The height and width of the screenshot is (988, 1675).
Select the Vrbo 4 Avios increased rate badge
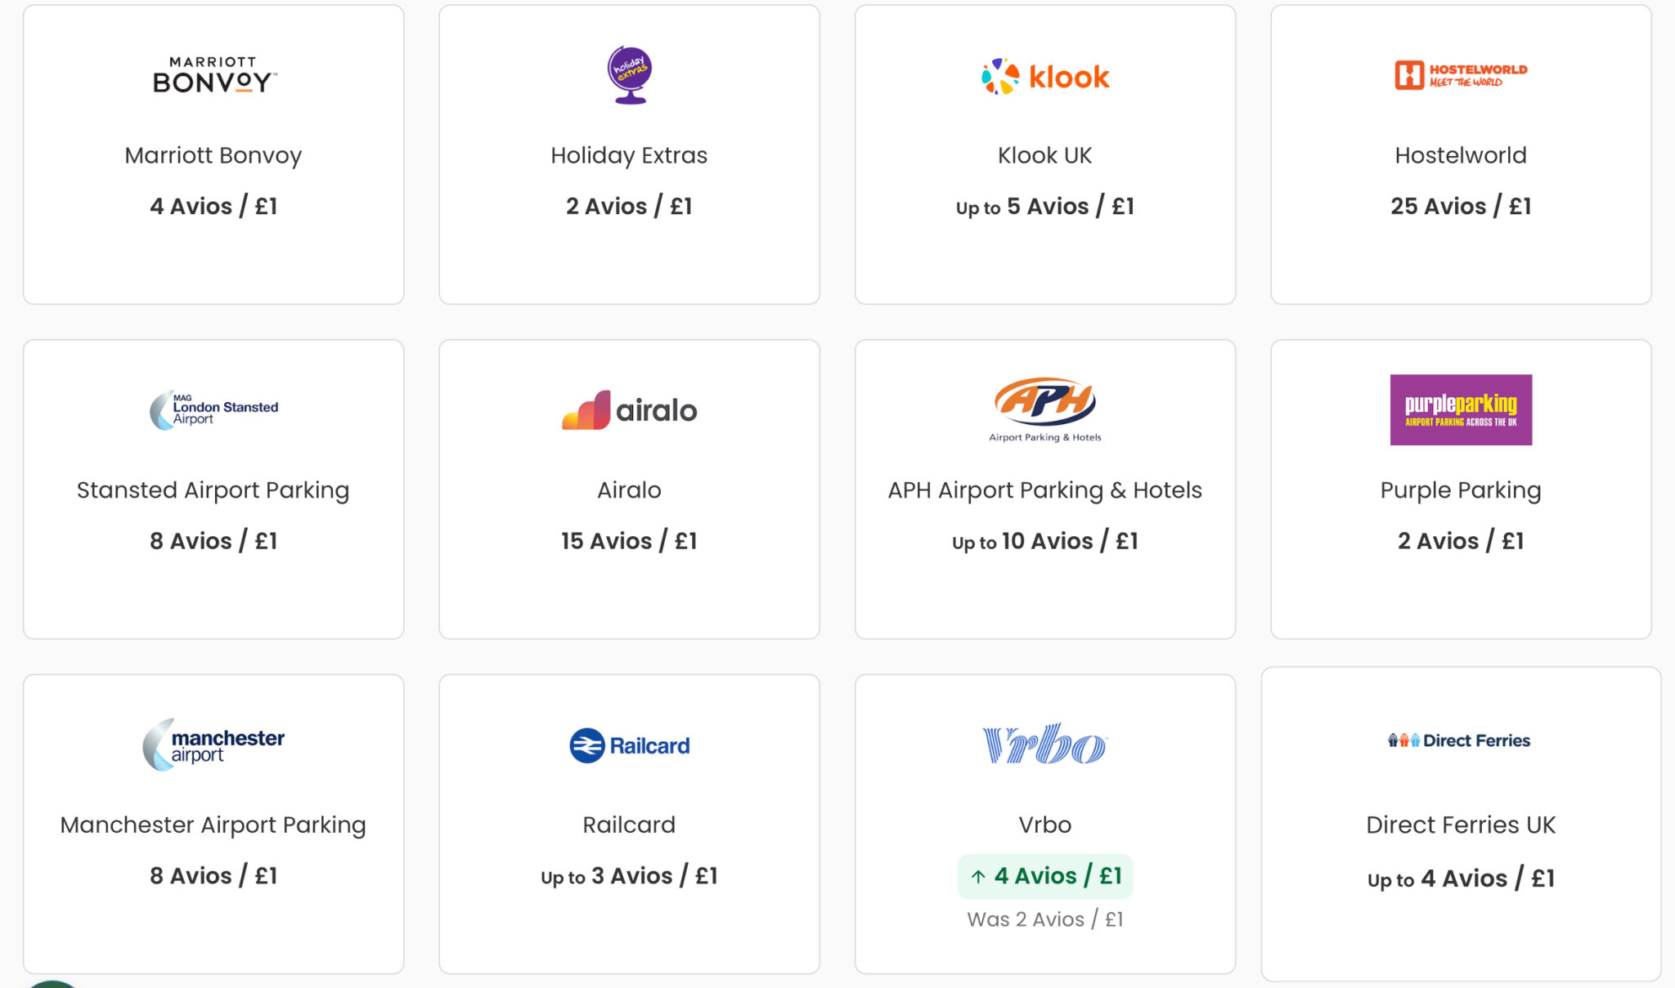coord(1045,876)
